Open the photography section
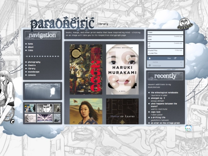 (x=34, y=62)
